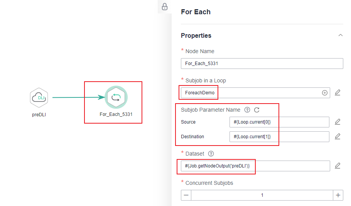The height and width of the screenshot is (206, 351).
Task: Click the Destination parameter input field
Action: pos(279,137)
